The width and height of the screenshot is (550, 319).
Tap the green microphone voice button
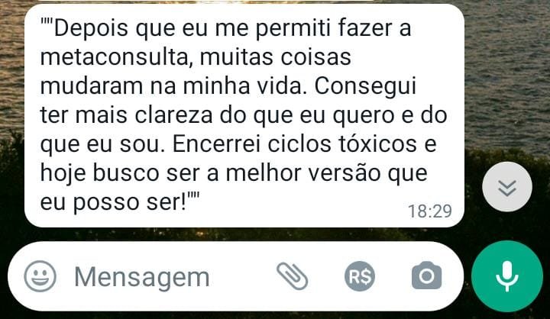(507, 276)
